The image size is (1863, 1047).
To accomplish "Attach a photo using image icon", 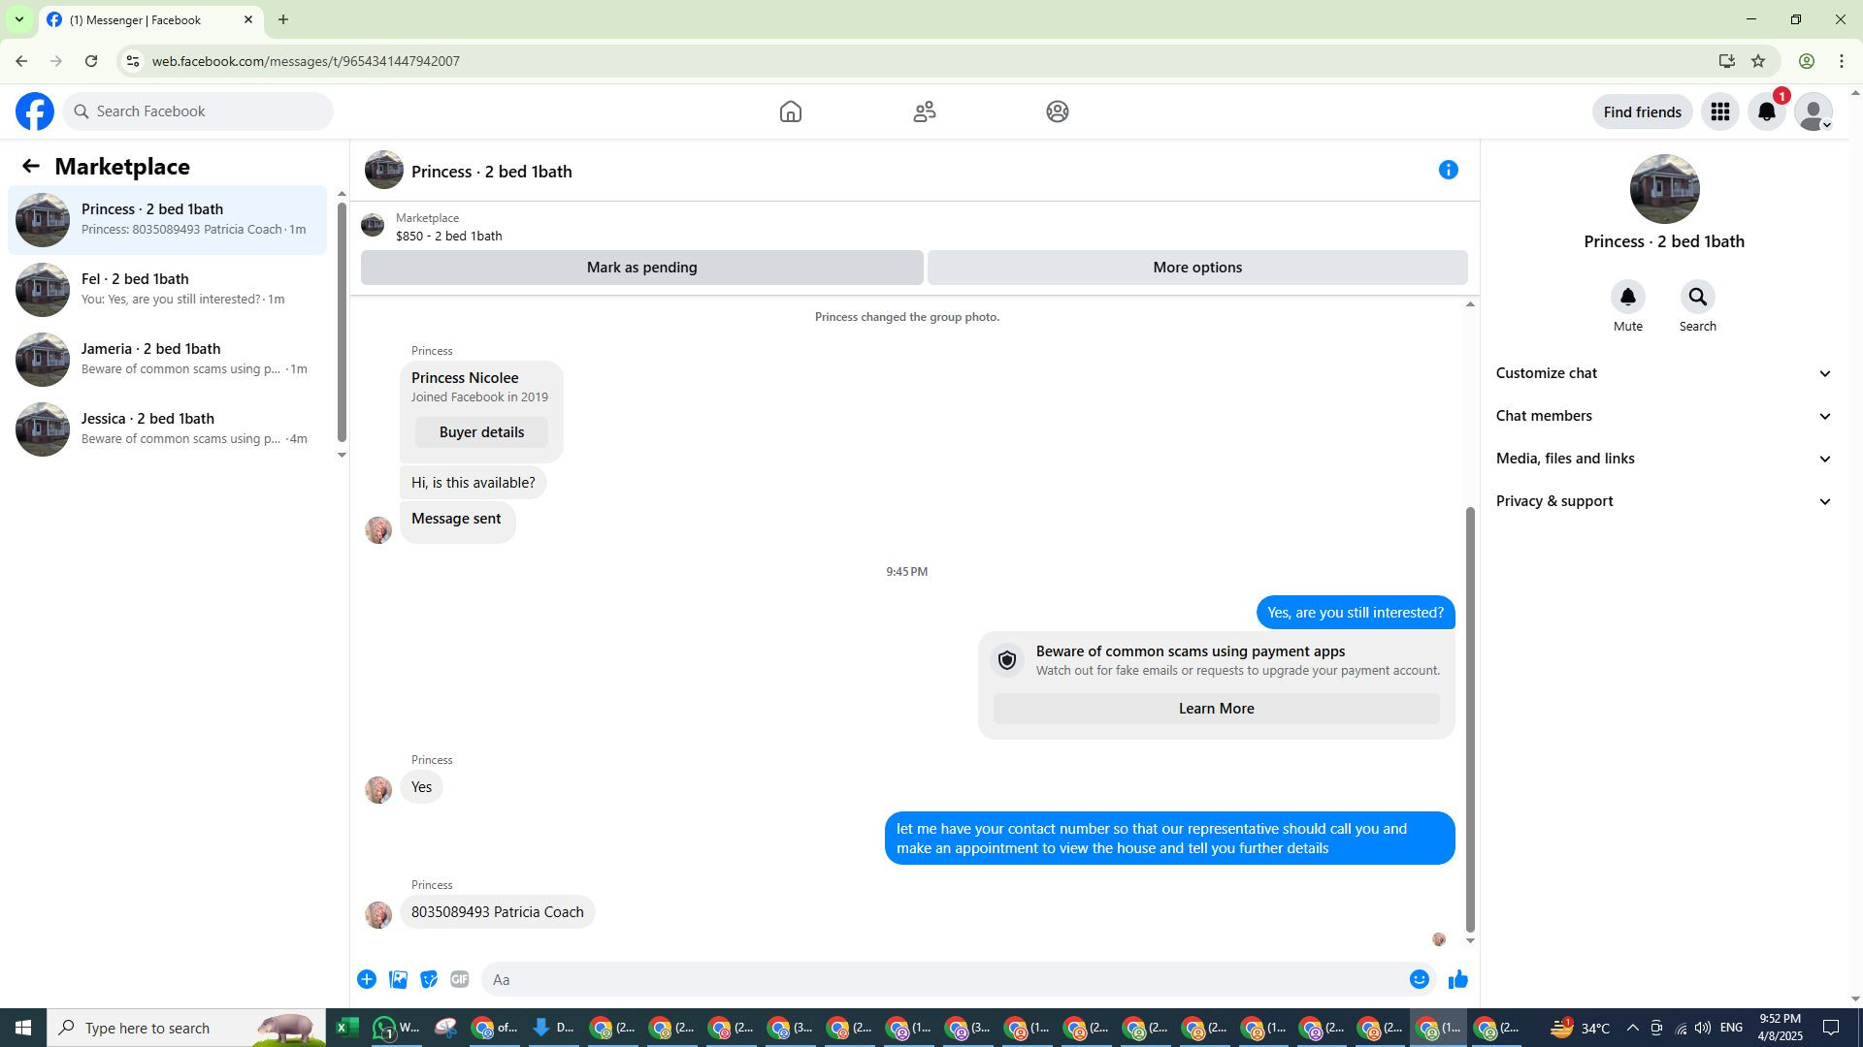I will pyautogui.click(x=398, y=980).
